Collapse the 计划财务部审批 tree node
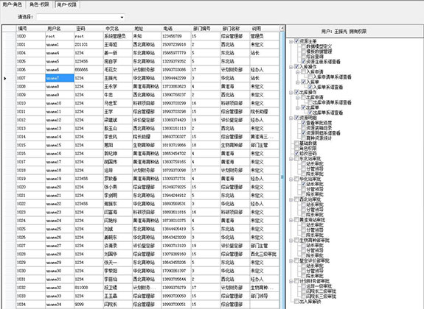Viewport: 424px width, 309px height. coord(291,281)
